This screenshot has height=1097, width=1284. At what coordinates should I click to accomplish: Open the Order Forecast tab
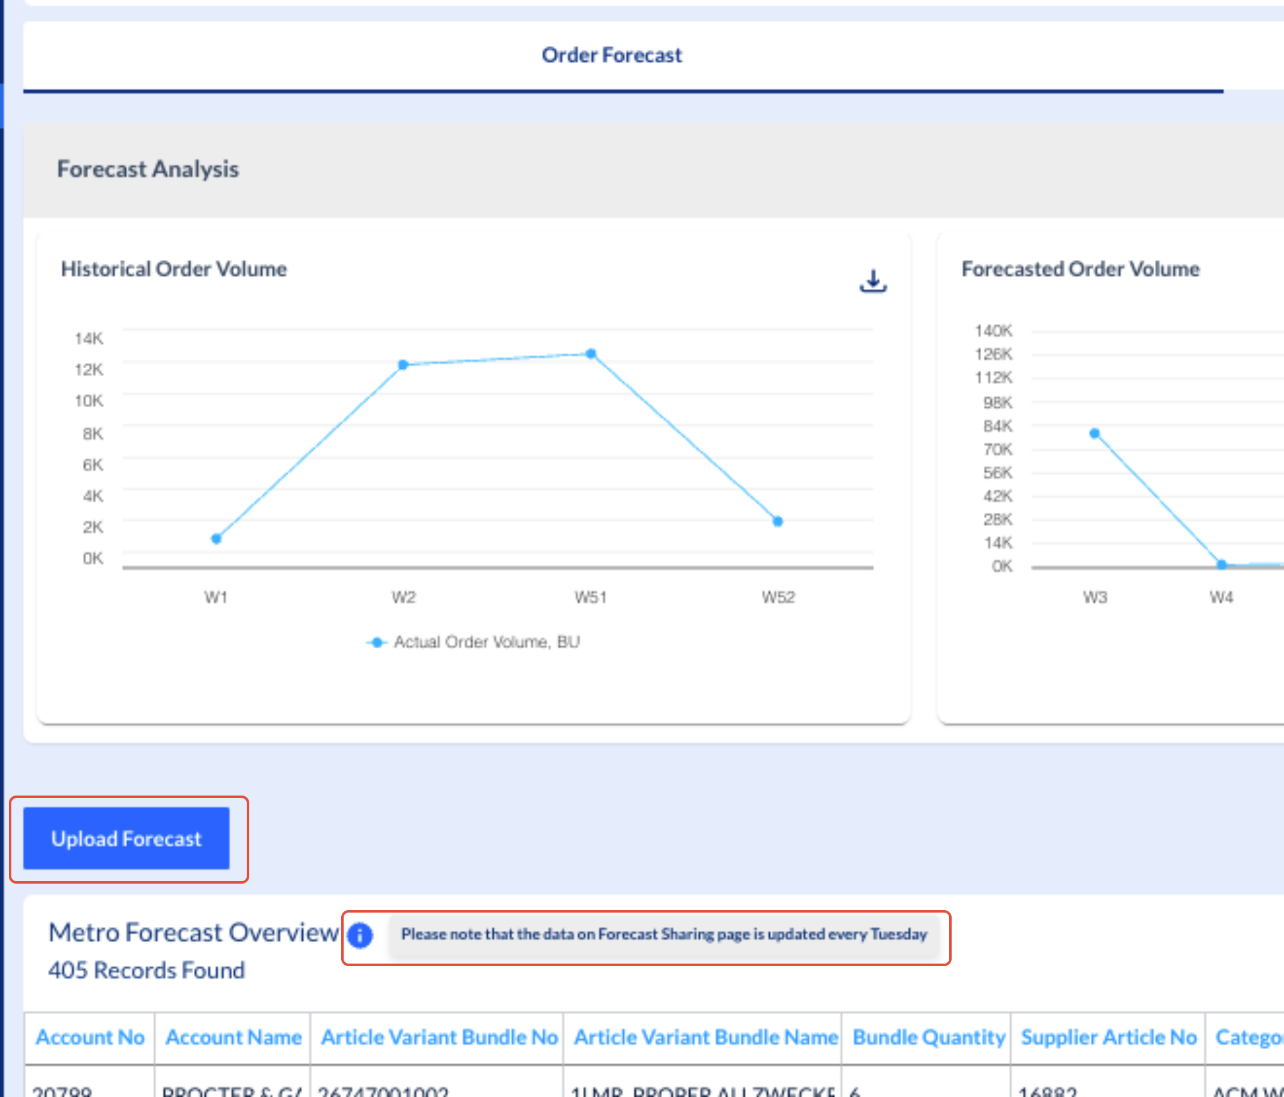(x=611, y=55)
